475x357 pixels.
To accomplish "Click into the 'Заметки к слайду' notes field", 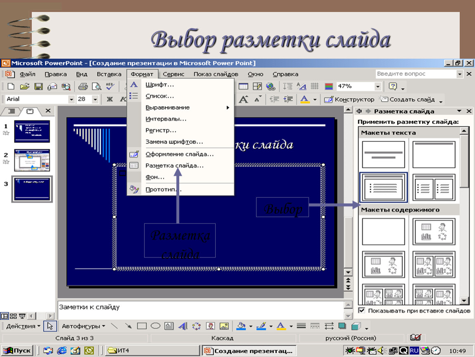I will tap(201, 310).
